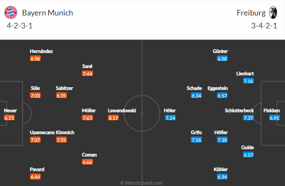Select Grifo's 7.16 rating badge
The image size is (285, 186).
[x=196, y=140]
